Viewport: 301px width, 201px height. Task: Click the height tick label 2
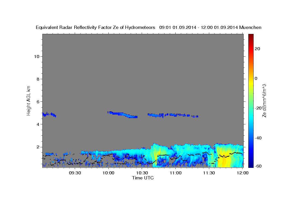point(38,147)
